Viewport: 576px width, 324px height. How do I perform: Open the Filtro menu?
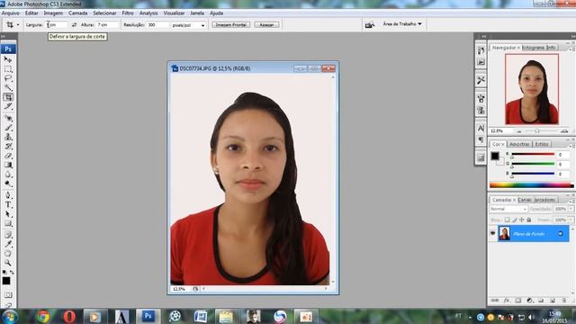[128, 13]
